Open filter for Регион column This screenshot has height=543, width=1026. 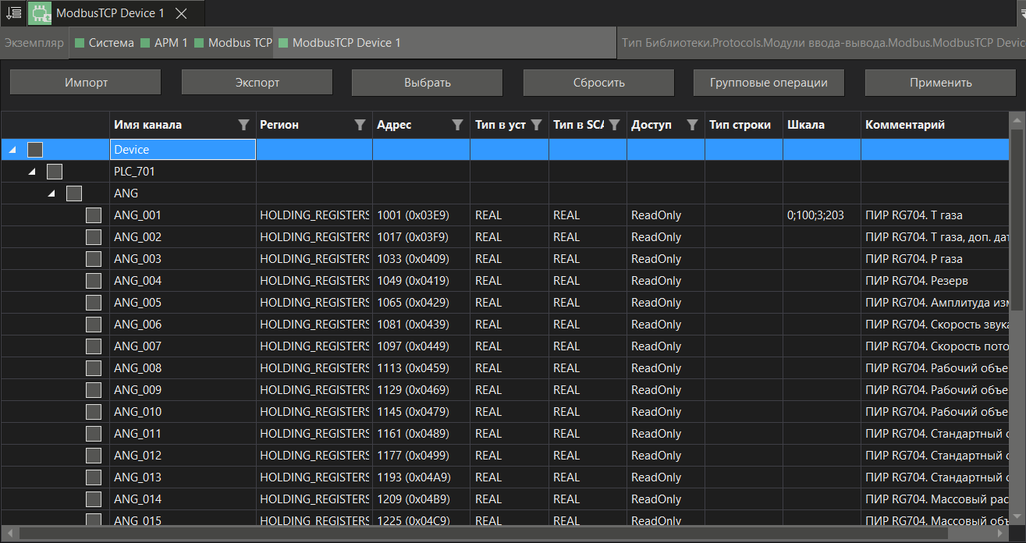(360, 125)
